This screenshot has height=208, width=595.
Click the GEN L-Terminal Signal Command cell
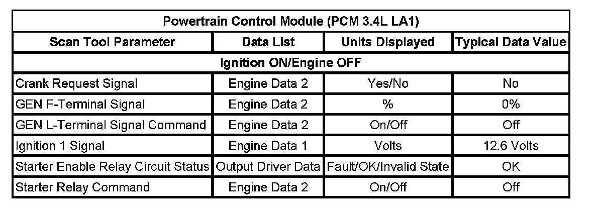[111, 125]
